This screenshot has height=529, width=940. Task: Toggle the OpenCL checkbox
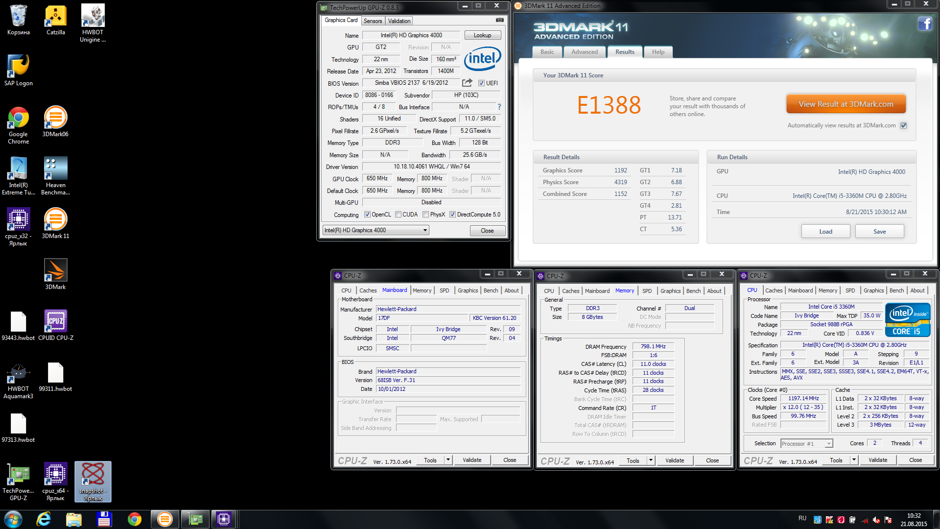(x=367, y=215)
